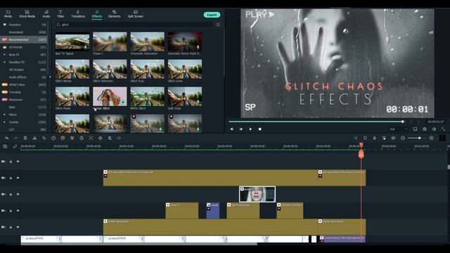Click the Play button under preview
This screenshot has width=450, height=253.
click(x=250, y=129)
